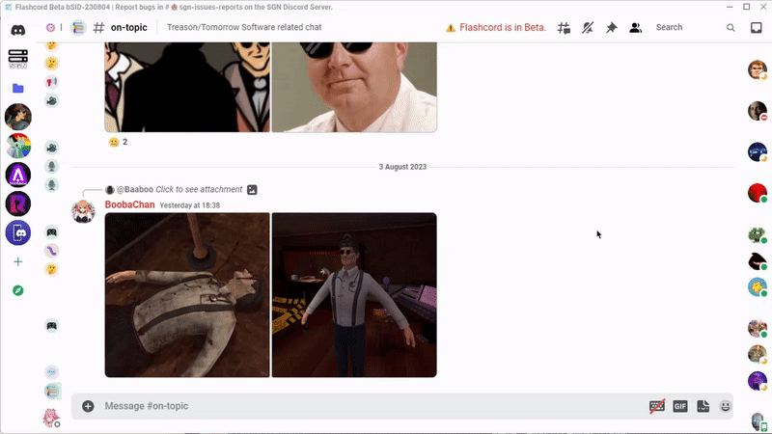This screenshot has height=434, width=772.
Task: Open member with purple avatar
Action: click(758, 381)
